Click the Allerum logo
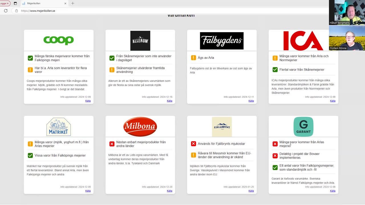 140,41
